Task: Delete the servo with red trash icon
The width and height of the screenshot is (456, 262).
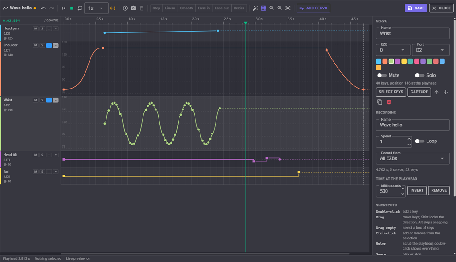Action: pyautogui.click(x=389, y=102)
